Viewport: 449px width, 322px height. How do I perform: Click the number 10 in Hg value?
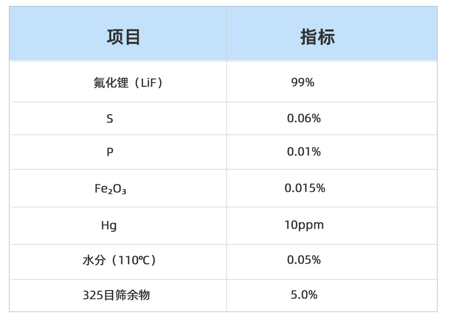(291, 225)
